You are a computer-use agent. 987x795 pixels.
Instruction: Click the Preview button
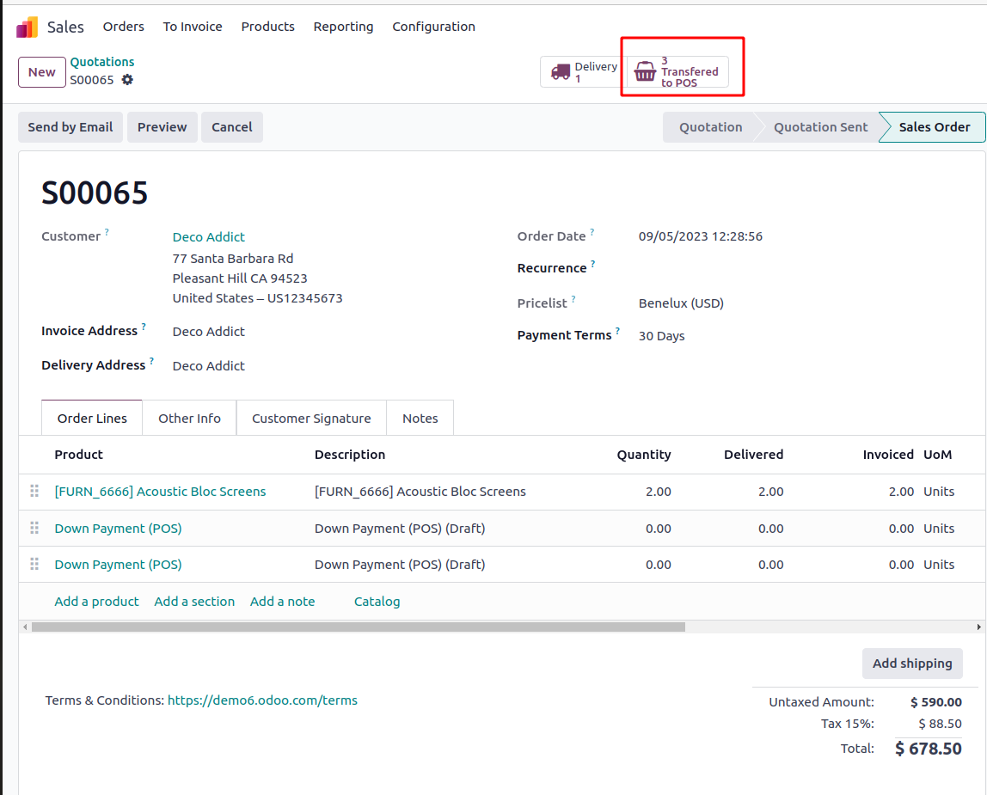[x=162, y=127]
